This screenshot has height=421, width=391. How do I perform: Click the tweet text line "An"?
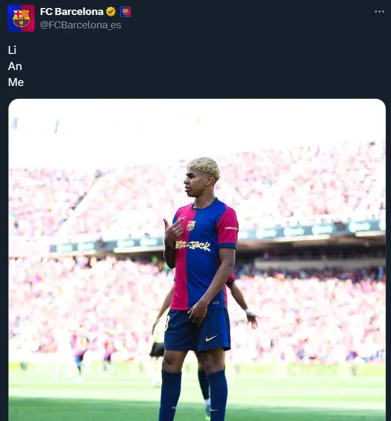[15, 66]
